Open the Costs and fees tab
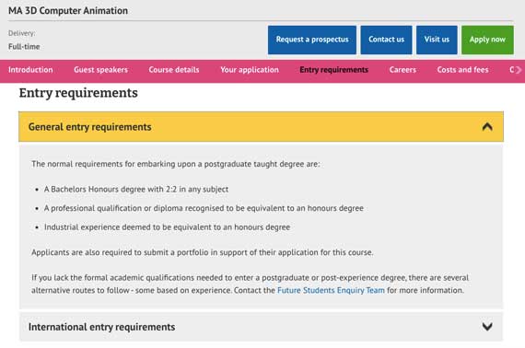Viewport: 525px width, 348px height. (462, 70)
